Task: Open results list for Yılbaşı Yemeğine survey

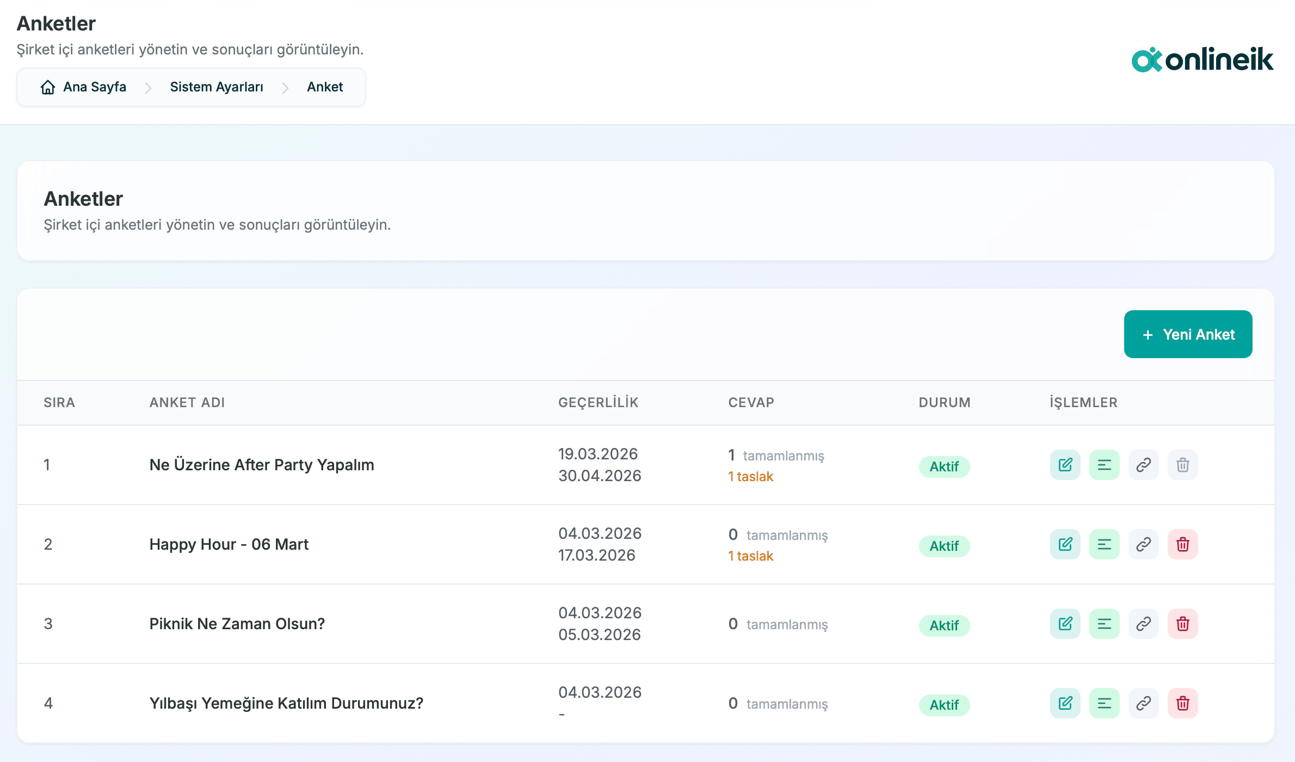Action: (x=1104, y=703)
